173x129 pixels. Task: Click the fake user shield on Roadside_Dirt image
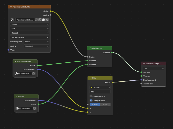click(36, 20)
